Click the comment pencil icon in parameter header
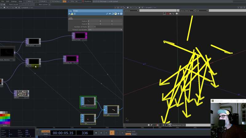246x138 pixels. tap(107, 14)
